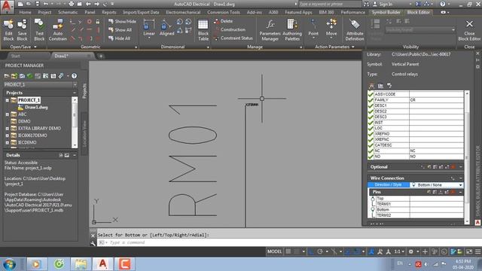Select the Point action parameter

[x=313, y=29]
